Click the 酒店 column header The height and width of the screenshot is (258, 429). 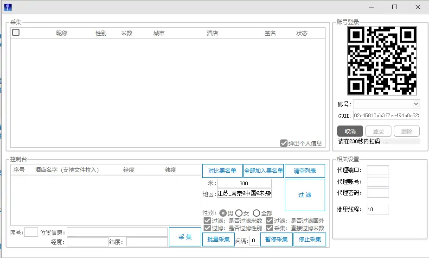click(x=212, y=33)
